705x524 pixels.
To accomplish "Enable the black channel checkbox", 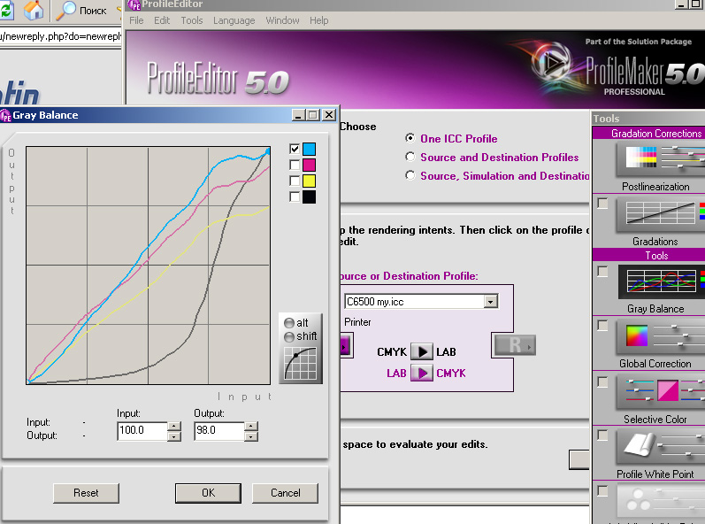I will pos(295,197).
